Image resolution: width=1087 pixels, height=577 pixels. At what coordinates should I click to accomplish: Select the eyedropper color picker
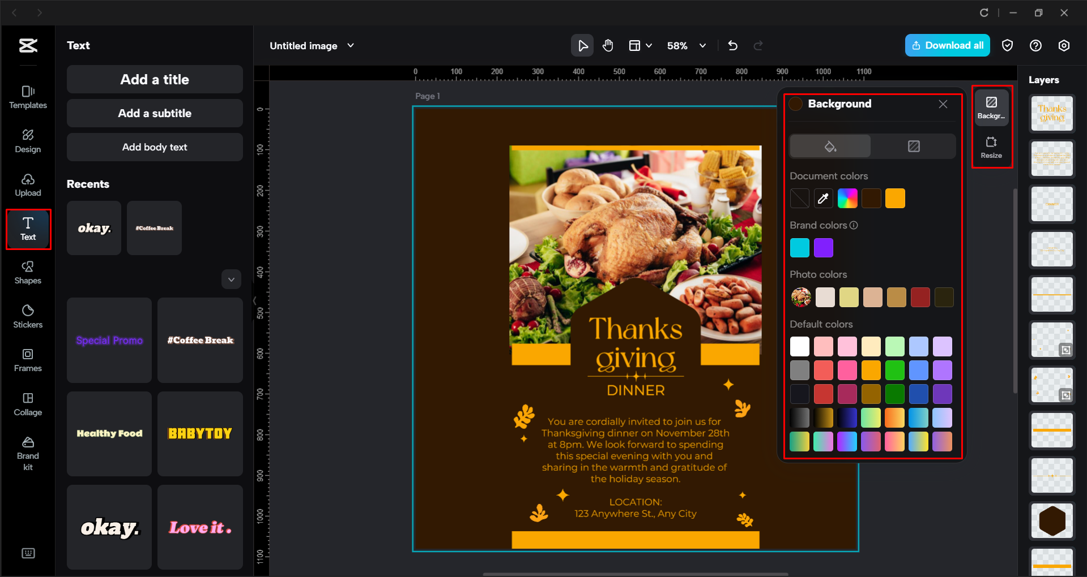tap(823, 198)
